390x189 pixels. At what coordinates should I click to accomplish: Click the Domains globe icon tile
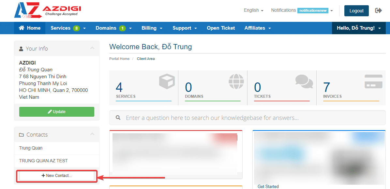point(213,88)
